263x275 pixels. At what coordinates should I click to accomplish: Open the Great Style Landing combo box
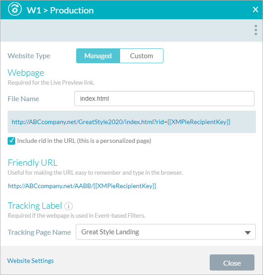click(x=166, y=232)
